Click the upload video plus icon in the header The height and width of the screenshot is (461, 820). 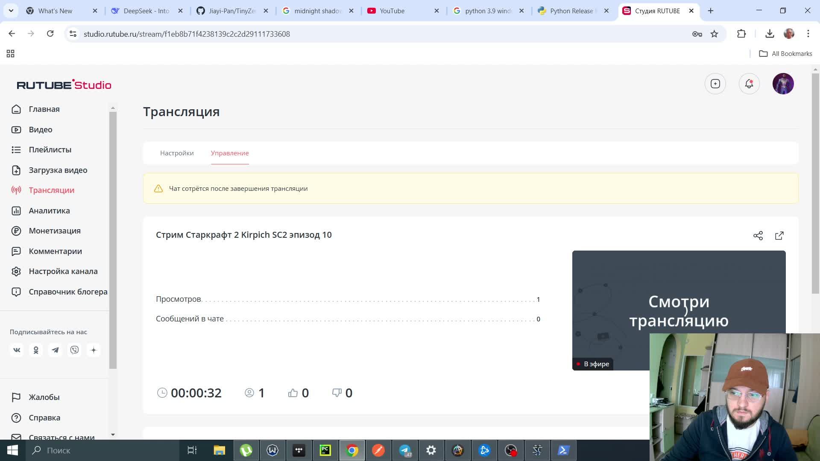(715, 84)
